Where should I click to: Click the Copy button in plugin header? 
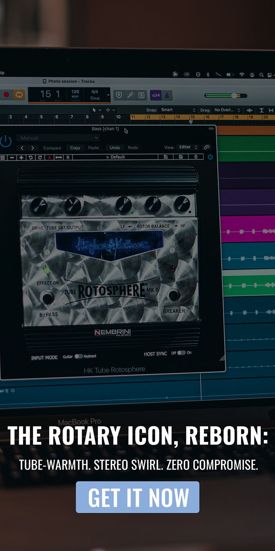[75, 148]
